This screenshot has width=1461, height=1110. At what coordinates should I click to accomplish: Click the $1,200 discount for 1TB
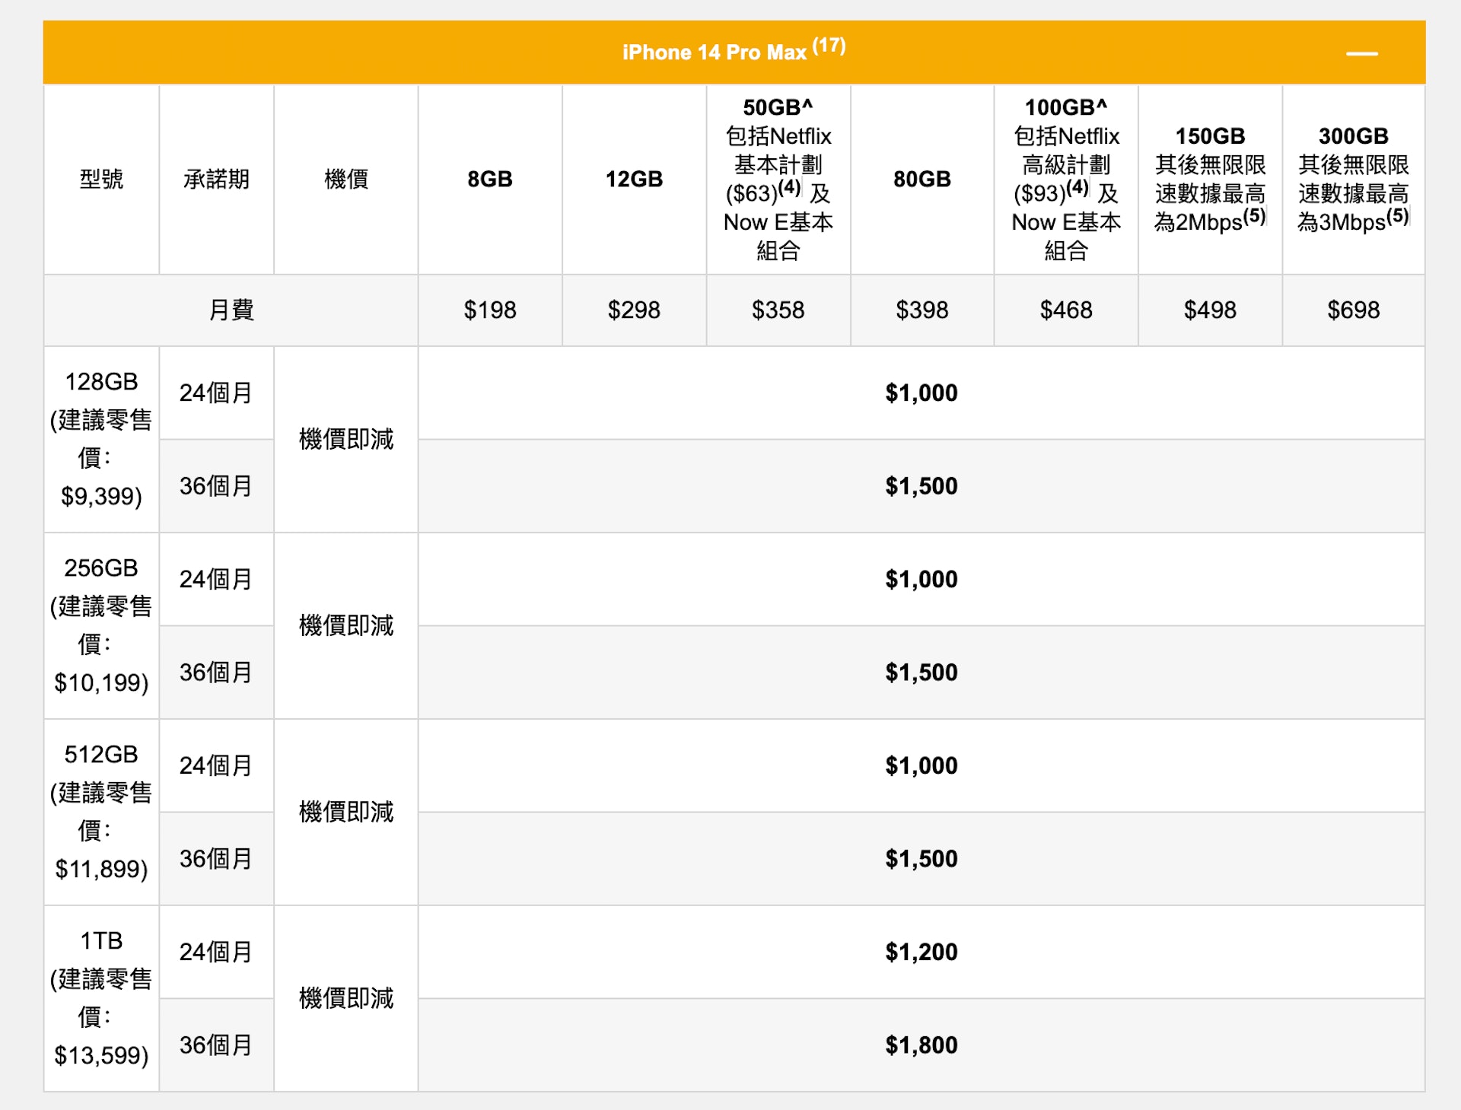[x=921, y=952]
